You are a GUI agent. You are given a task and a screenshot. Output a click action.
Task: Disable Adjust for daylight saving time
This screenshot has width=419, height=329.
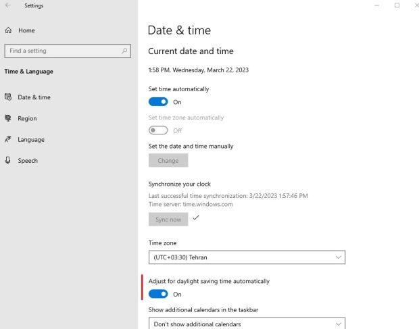click(158, 294)
